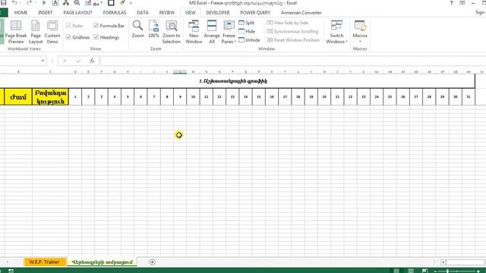This screenshot has height=273, width=486.
Task: Click Arrange All windows
Action: [212, 32]
